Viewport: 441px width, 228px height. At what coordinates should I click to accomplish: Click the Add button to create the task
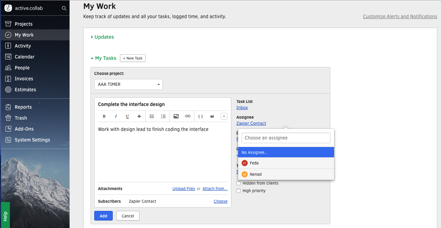pyautogui.click(x=103, y=216)
